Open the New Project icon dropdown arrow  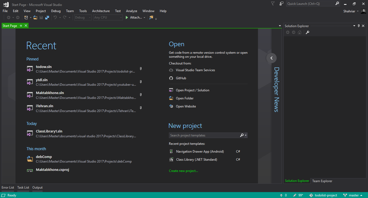[x=30, y=18]
